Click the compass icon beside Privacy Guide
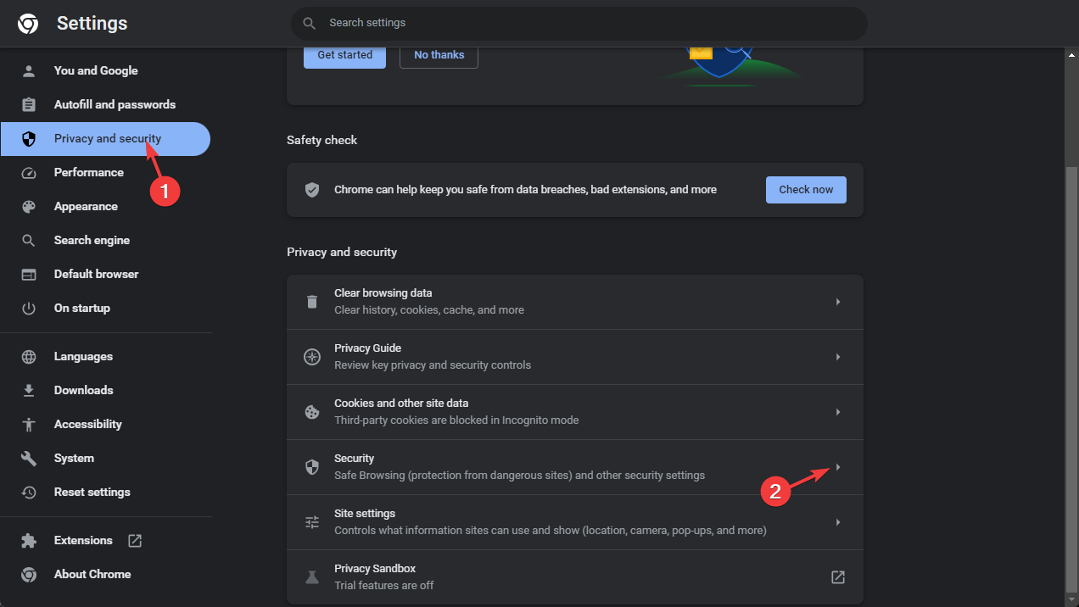Image resolution: width=1079 pixels, height=607 pixels. [312, 357]
